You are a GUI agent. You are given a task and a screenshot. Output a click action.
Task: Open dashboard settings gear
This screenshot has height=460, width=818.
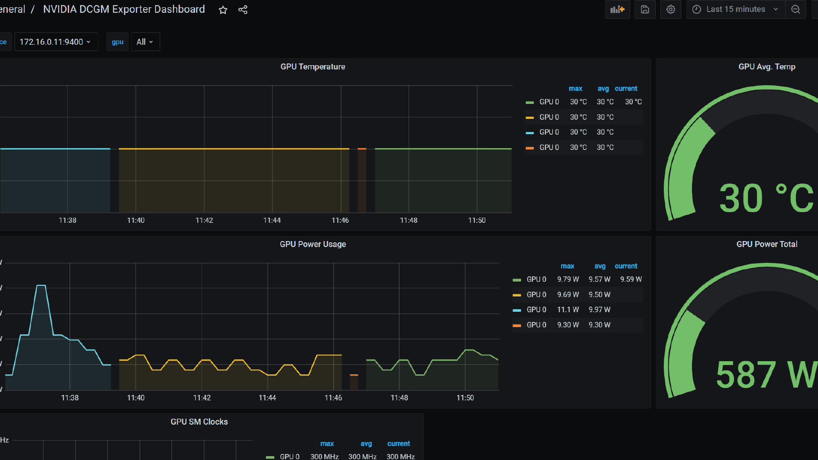671,9
